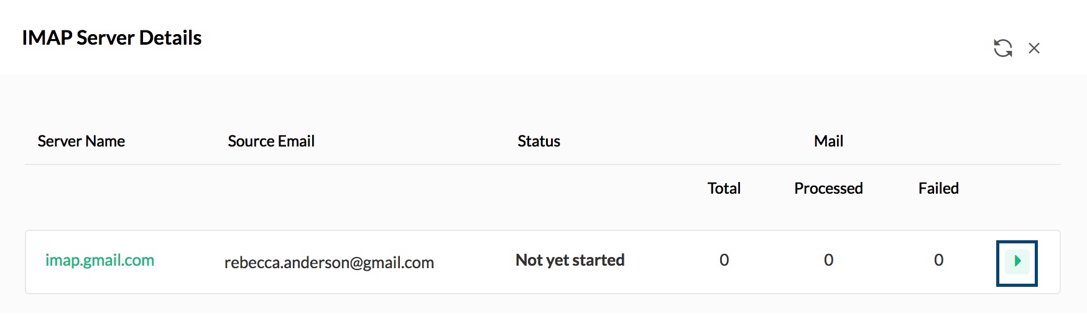
Task: Click the Total mail count value
Action: (x=724, y=260)
